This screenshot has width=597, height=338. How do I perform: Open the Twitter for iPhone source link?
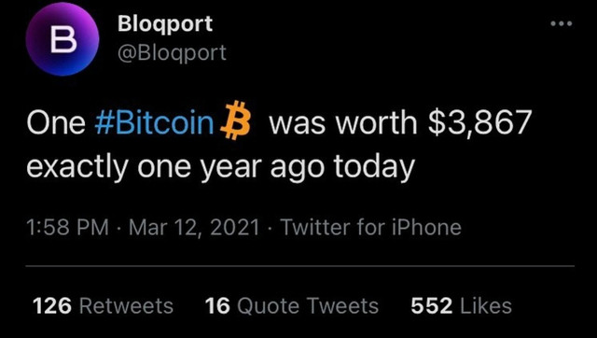(371, 228)
